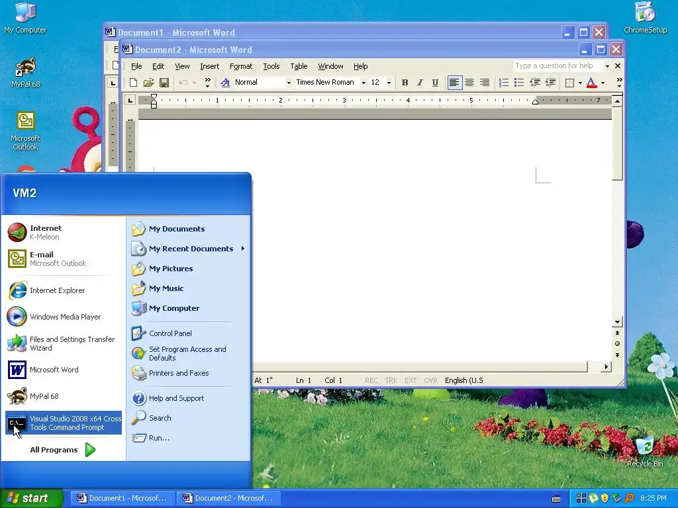Click the Previous Page double arrow
678x508 pixels.
[618, 333]
